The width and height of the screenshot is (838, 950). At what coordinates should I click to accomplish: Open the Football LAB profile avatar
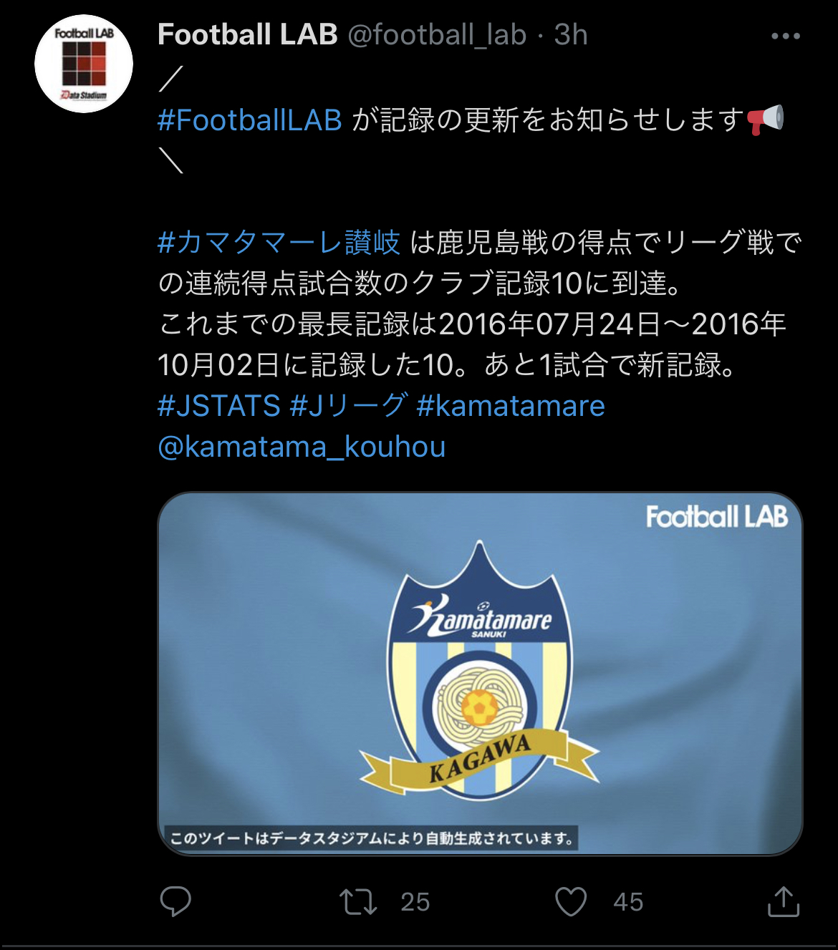point(84,64)
